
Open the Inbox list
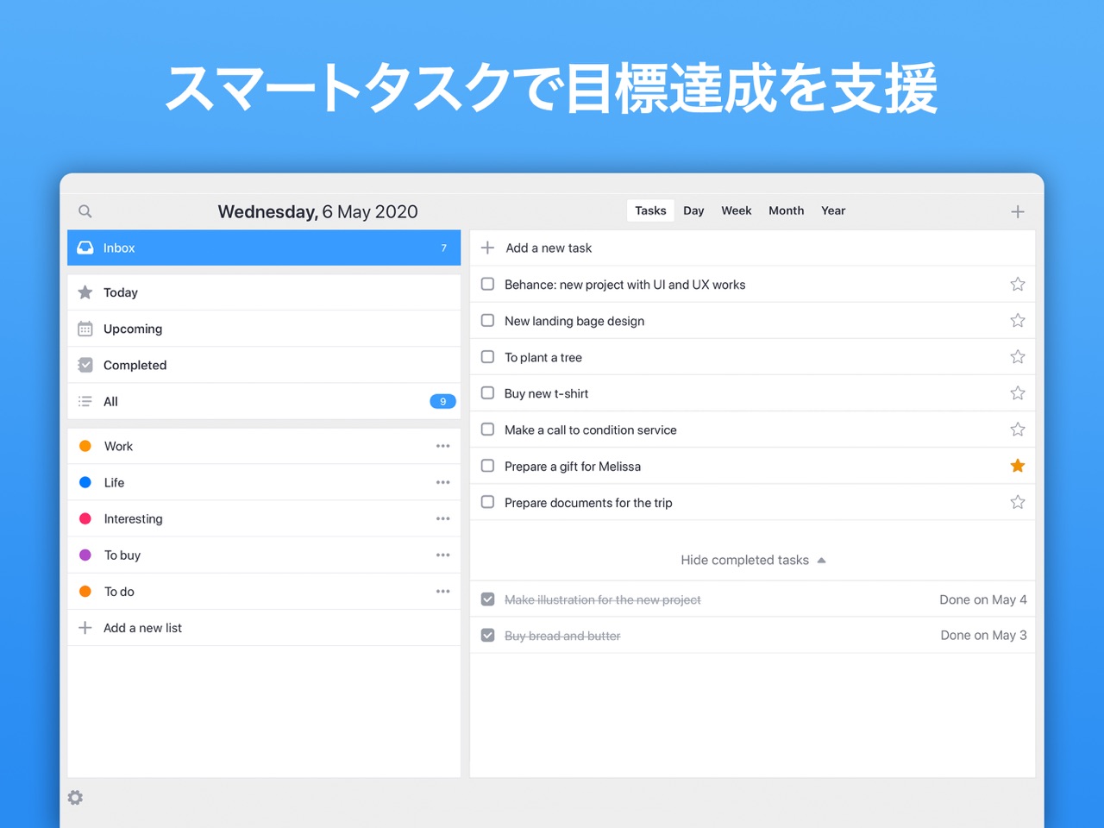click(264, 248)
